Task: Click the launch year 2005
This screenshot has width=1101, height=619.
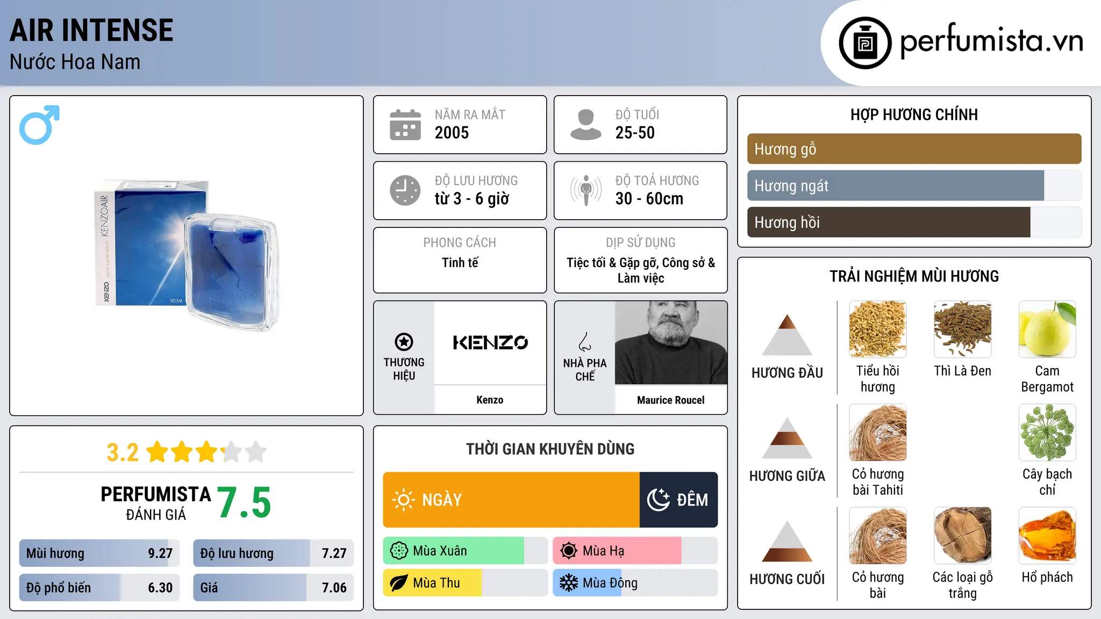Action: [x=452, y=133]
